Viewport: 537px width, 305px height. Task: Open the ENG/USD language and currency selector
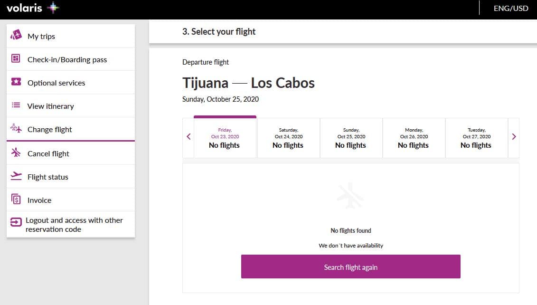coord(510,8)
